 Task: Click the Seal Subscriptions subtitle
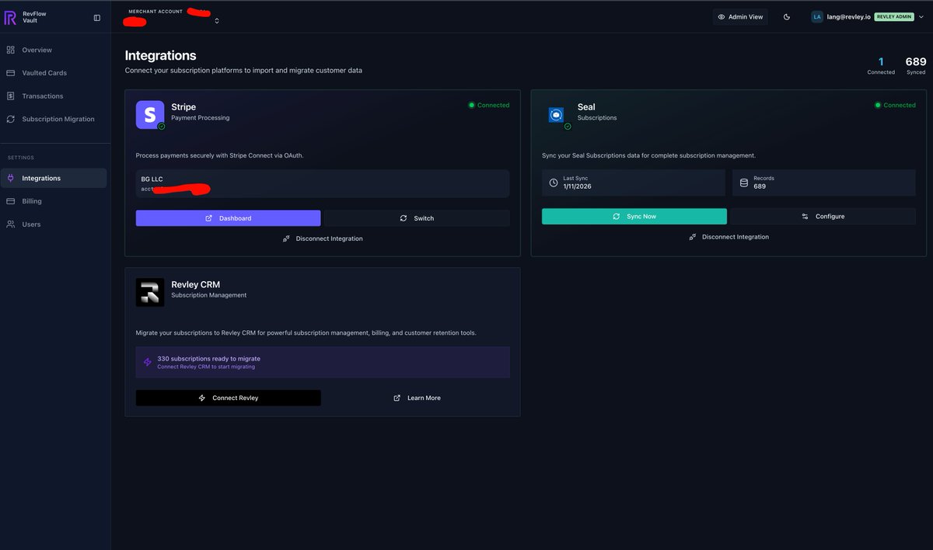[597, 118]
